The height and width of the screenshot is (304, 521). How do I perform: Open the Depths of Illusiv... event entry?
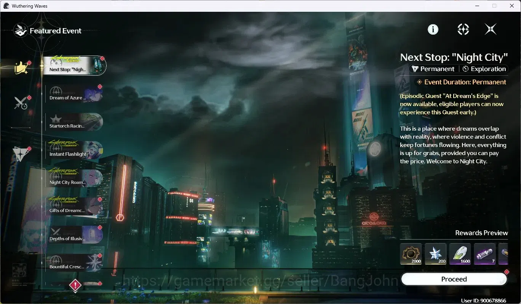pos(74,234)
